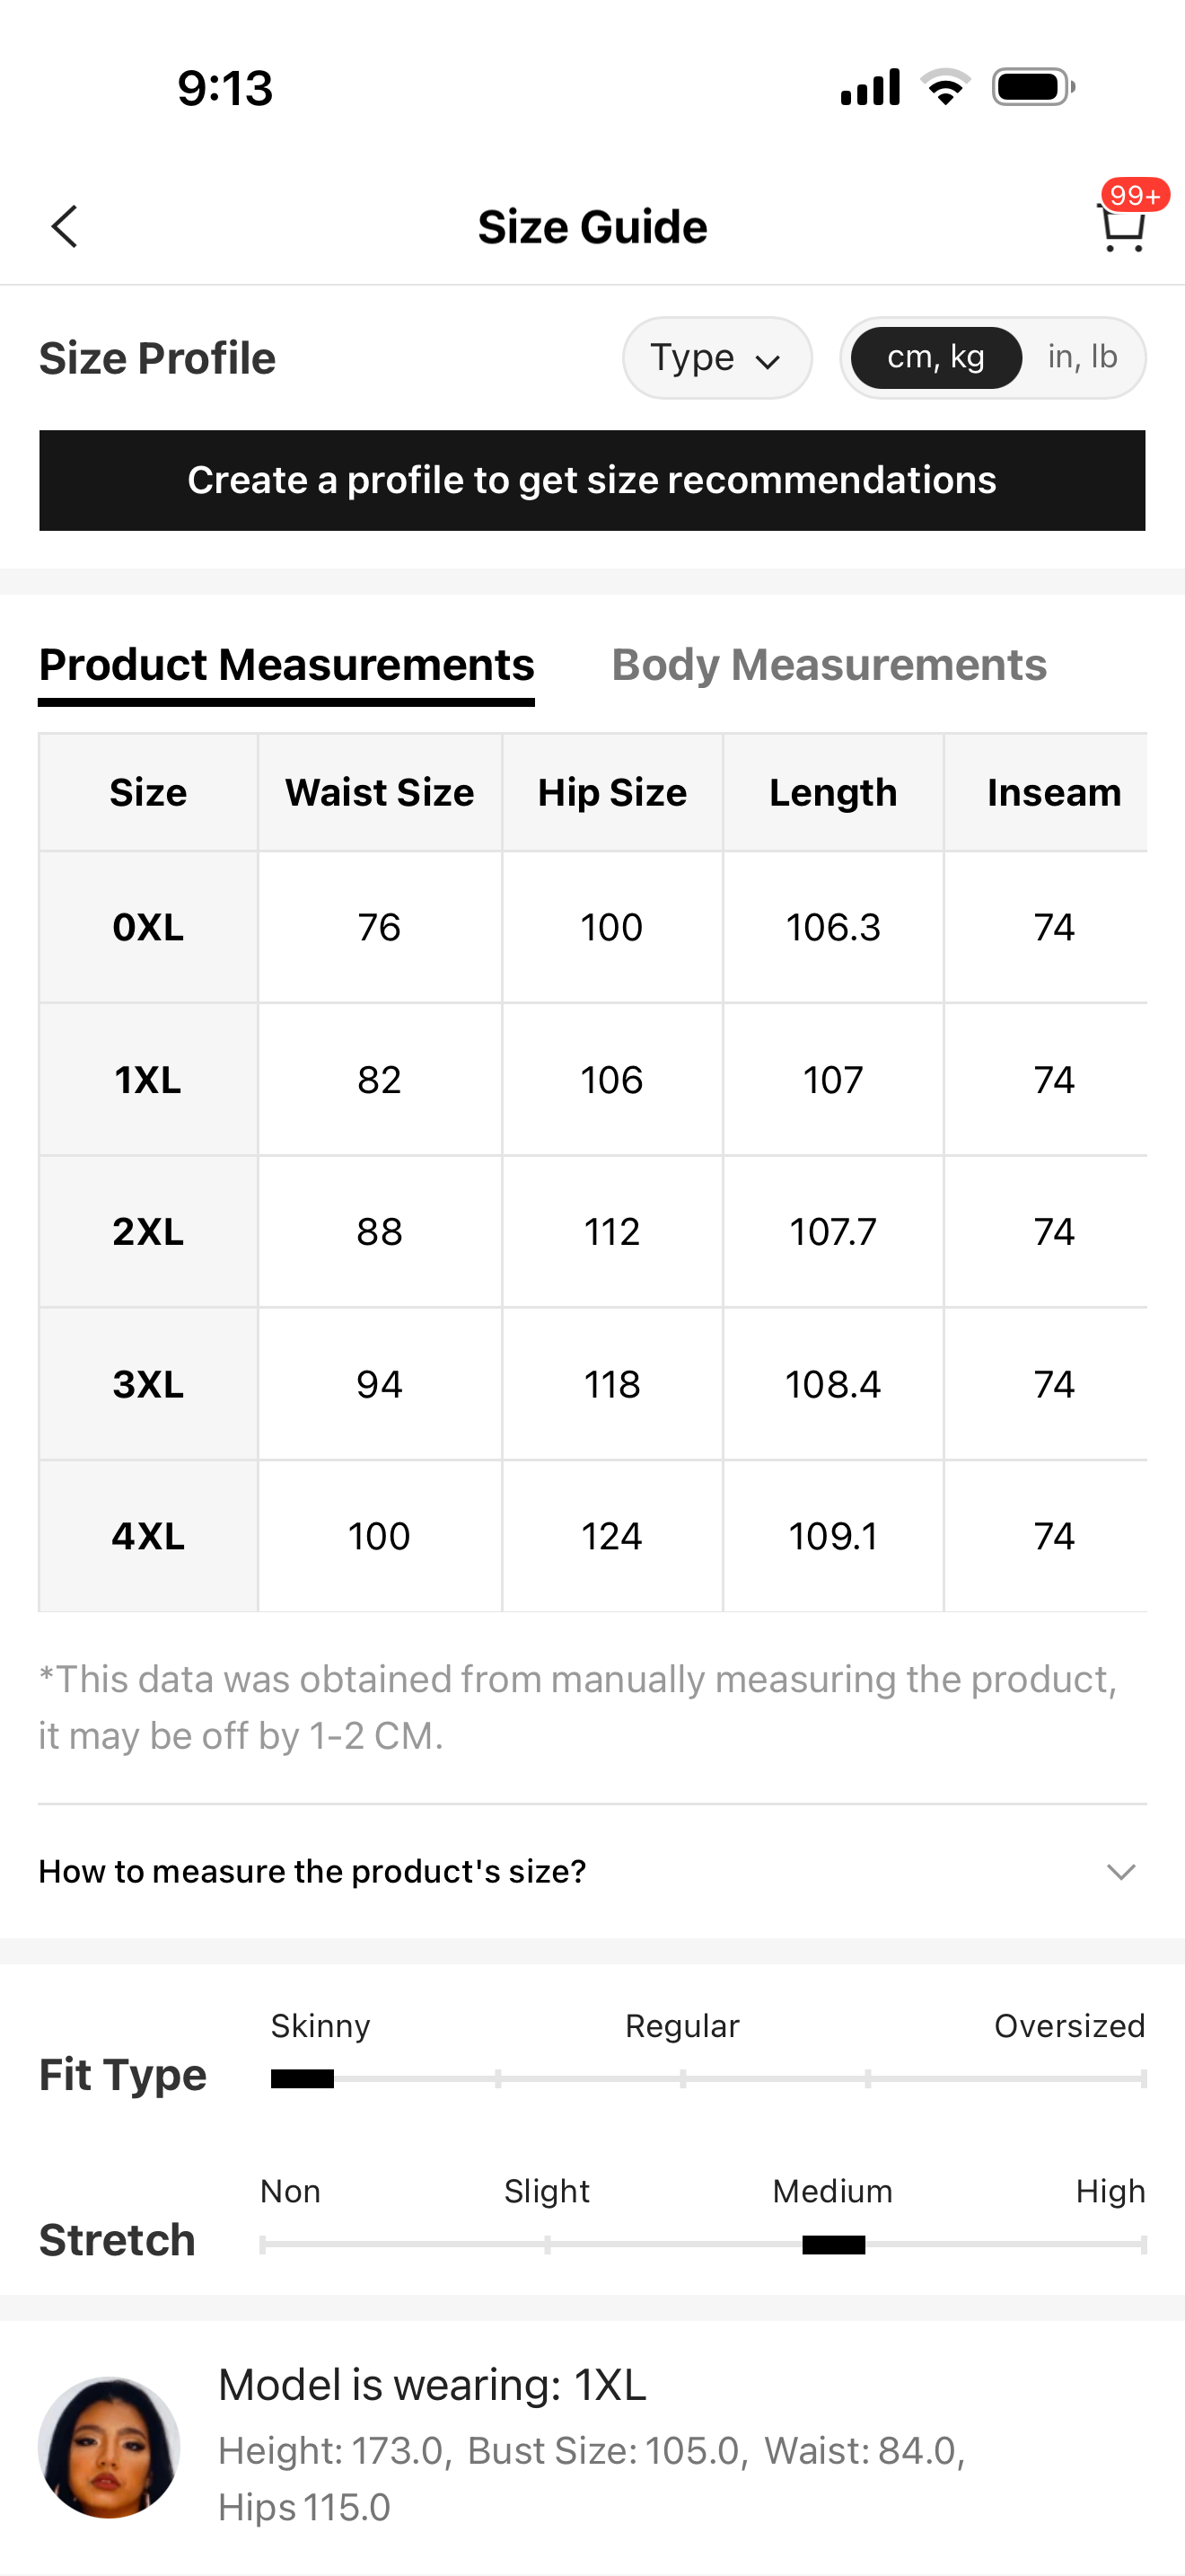Tap the 4XL size row label
Image resolution: width=1185 pixels, height=2576 pixels.
pos(148,1536)
